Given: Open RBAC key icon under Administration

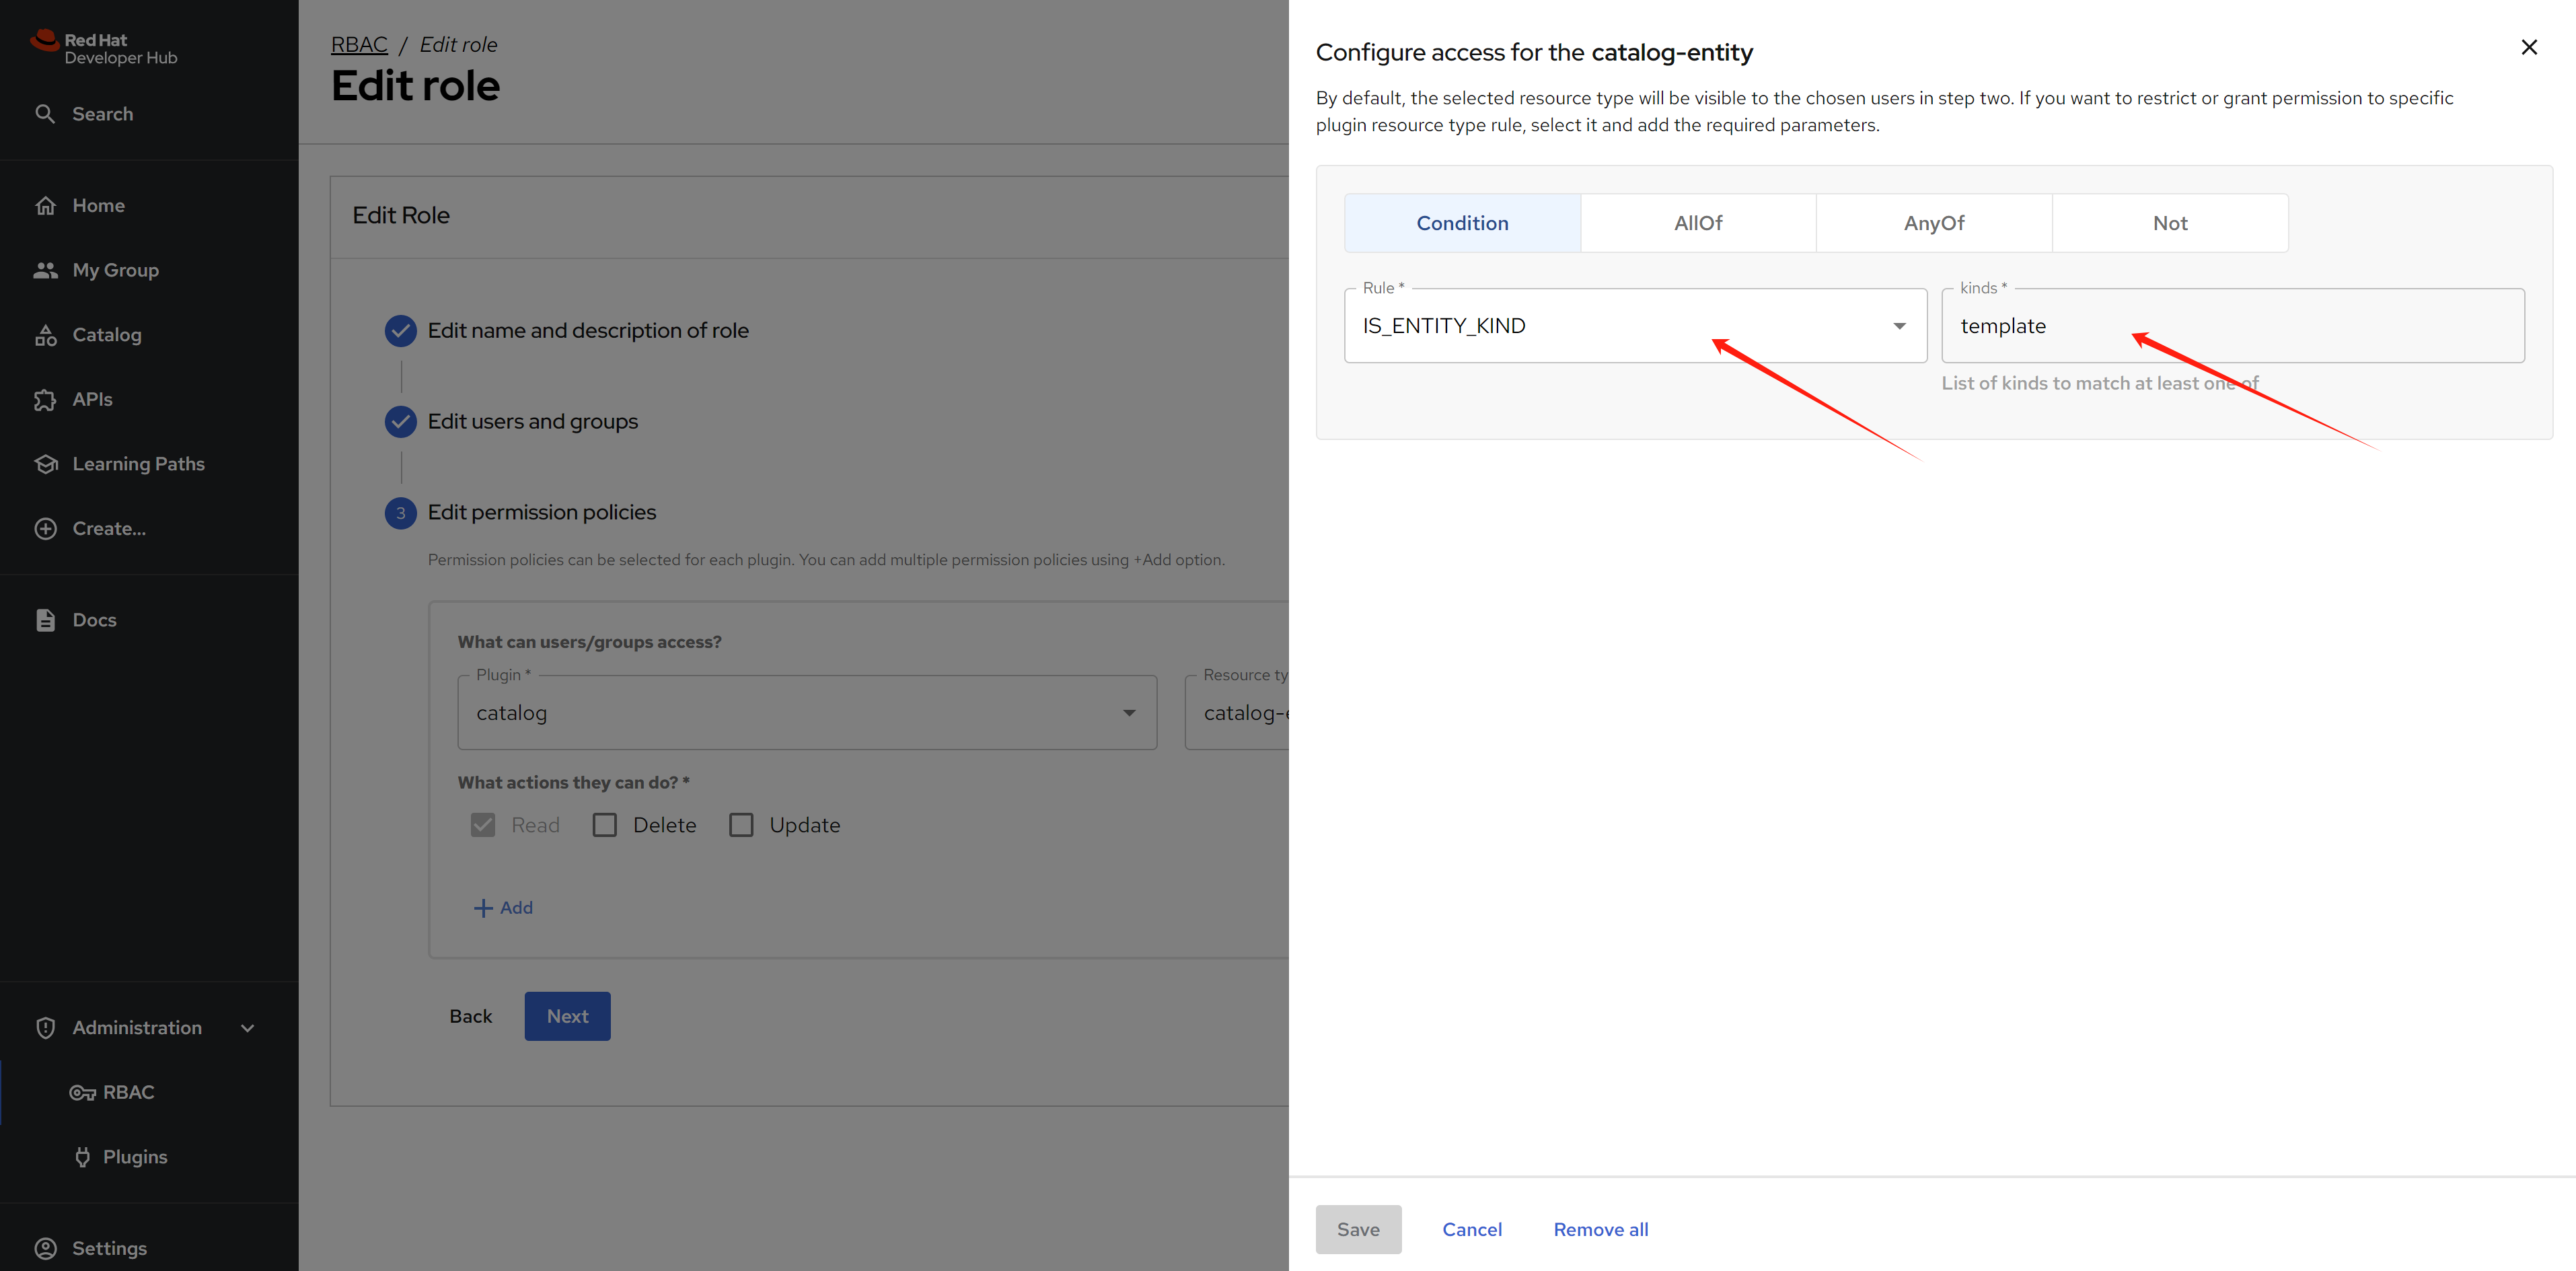Looking at the screenshot, I should pos(82,1093).
